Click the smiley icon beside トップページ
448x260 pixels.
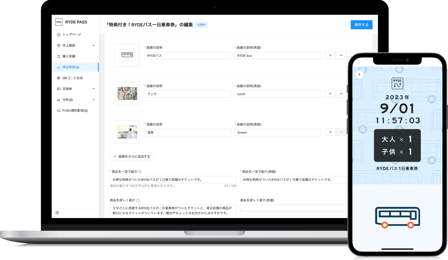tap(58, 34)
